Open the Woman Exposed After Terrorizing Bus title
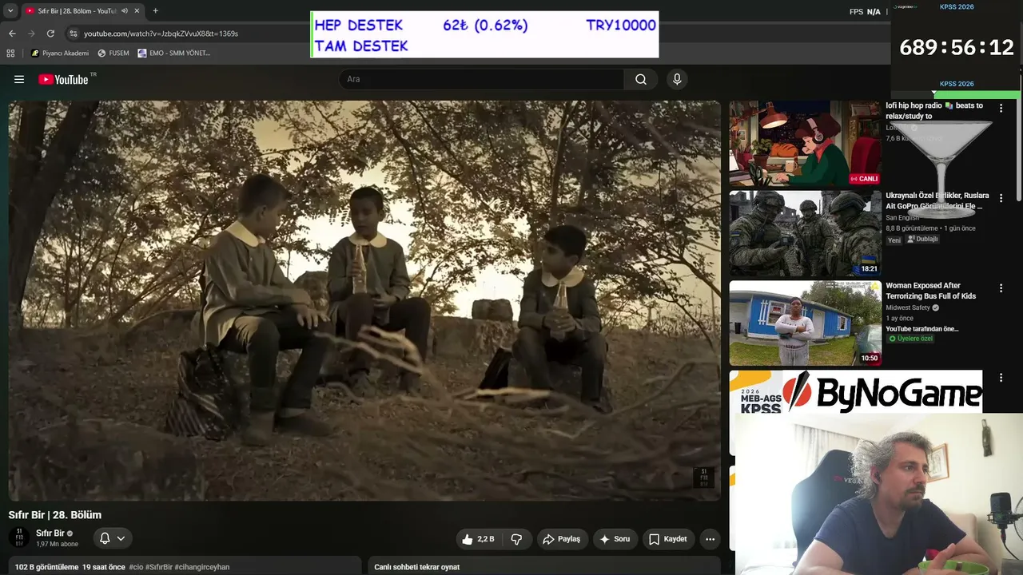 click(x=930, y=291)
